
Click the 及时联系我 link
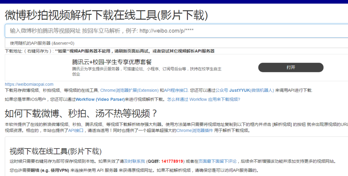(x=135, y=161)
